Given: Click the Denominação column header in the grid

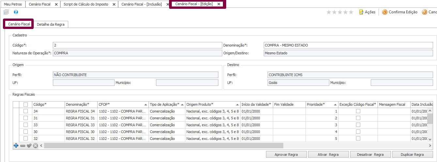Looking at the screenshot, I should (x=81, y=104).
